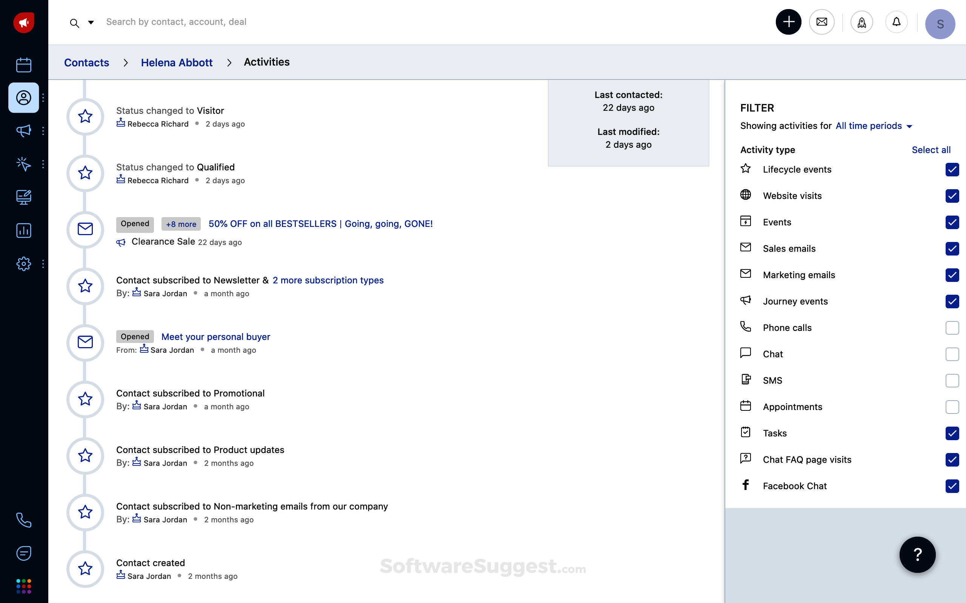Open the calendar icon in the sidebar
This screenshot has width=966, height=603.
(x=23, y=64)
